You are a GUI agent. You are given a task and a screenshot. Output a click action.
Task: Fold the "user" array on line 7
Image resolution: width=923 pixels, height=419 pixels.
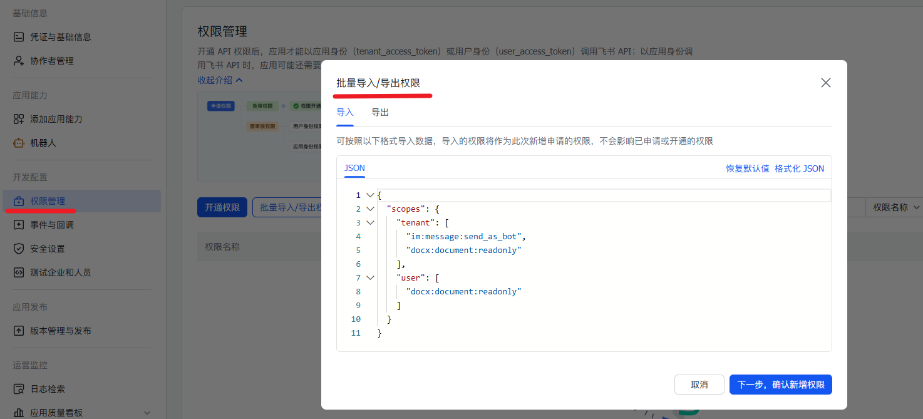[x=371, y=278]
